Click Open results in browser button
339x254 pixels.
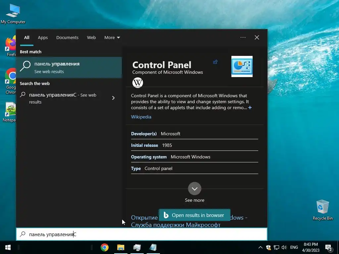click(195, 215)
